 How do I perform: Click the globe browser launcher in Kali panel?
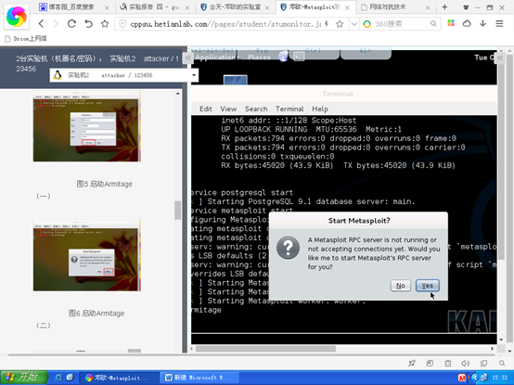283,57
